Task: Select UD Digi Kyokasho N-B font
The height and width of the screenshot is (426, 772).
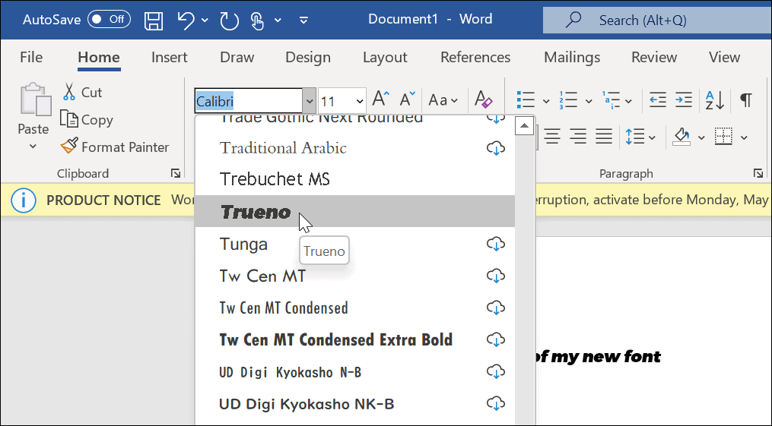Action: click(x=354, y=372)
